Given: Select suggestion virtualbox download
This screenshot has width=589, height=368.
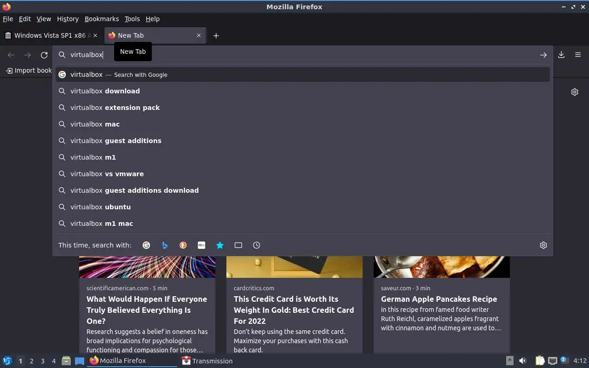Looking at the screenshot, I should point(303,91).
